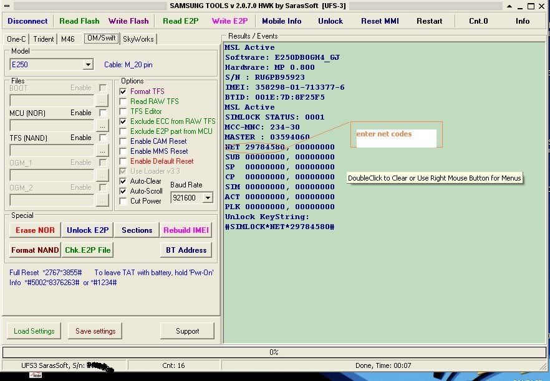The height and width of the screenshot is (381, 550).
Task: Open the E250 model dropdown
Action: pyautogui.click(x=88, y=65)
